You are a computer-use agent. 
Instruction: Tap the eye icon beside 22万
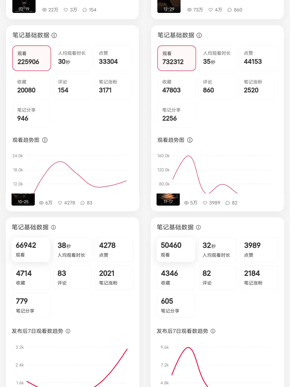tap(44, 10)
